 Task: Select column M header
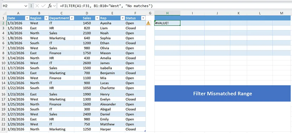[x=281, y=13]
